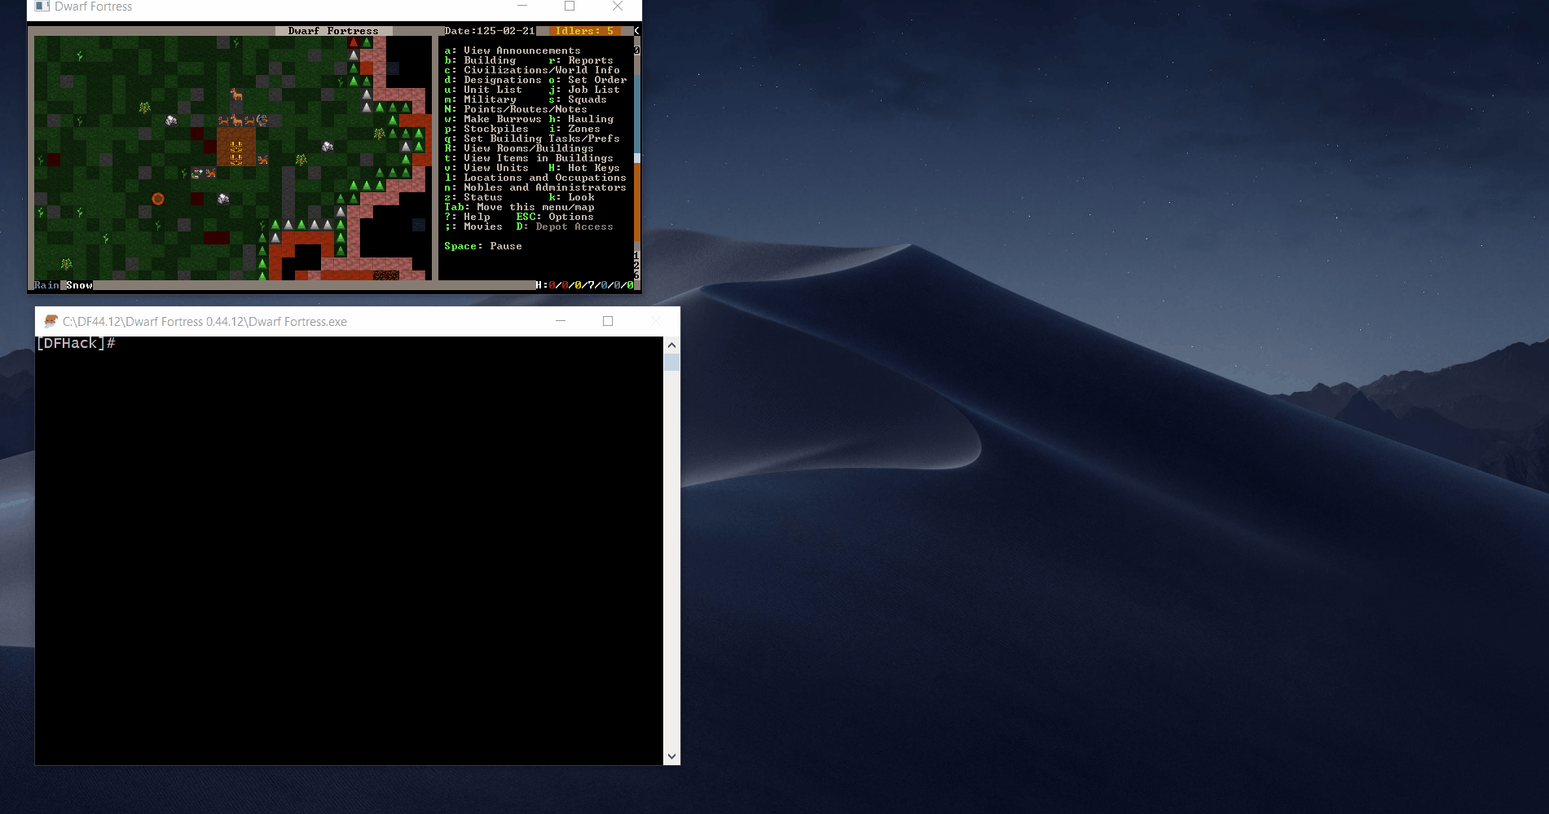Select Set Building Tasks/Prefs
This screenshot has height=814, width=1549.
pos(532,139)
